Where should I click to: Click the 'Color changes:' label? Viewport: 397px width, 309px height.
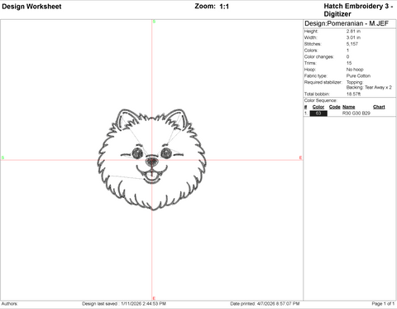[319, 56]
